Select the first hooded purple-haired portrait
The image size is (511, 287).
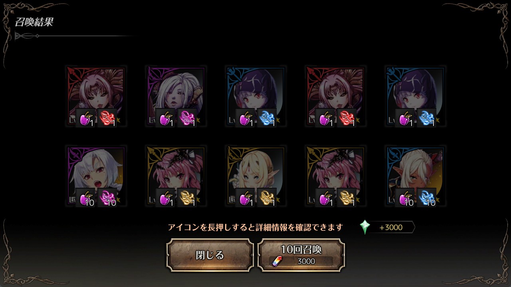(x=255, y=96)
